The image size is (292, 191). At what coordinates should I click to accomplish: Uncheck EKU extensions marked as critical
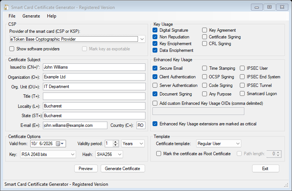click(x=155, y=124)
